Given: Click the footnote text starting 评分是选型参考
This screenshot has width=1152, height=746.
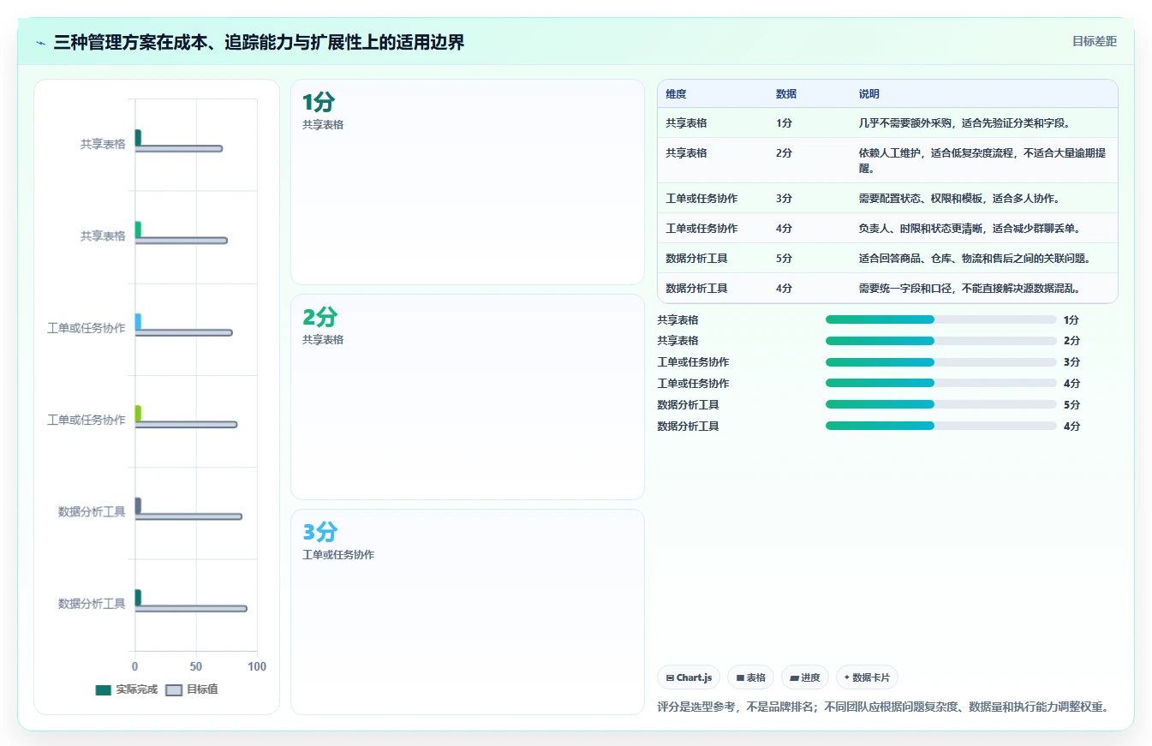Looking at the screenshot, I should coord(884,707).
